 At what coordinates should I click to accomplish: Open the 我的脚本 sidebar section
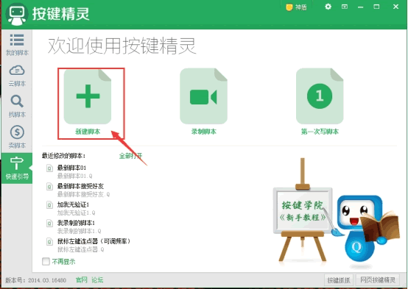17,45
